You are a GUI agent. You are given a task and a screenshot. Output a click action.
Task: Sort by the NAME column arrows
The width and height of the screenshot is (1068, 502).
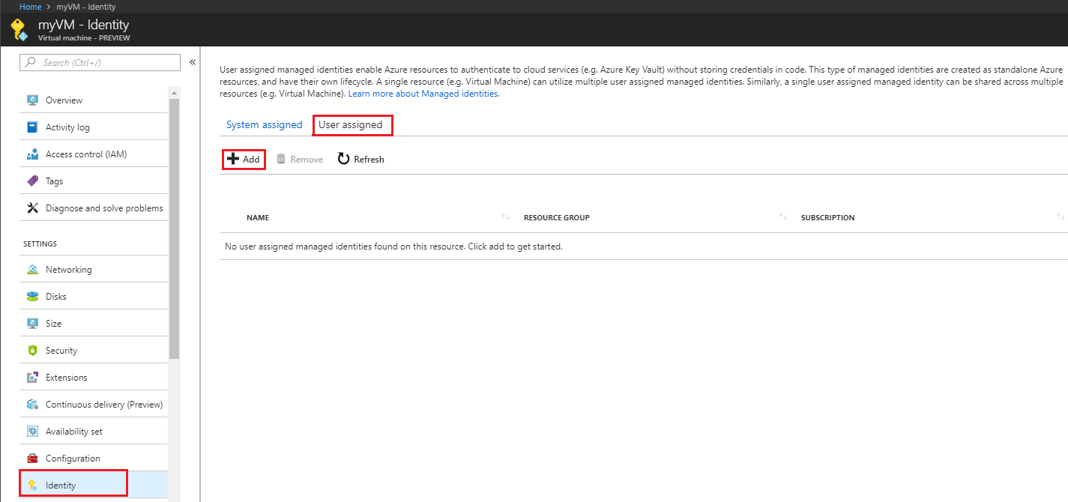[x=506, y=217]
